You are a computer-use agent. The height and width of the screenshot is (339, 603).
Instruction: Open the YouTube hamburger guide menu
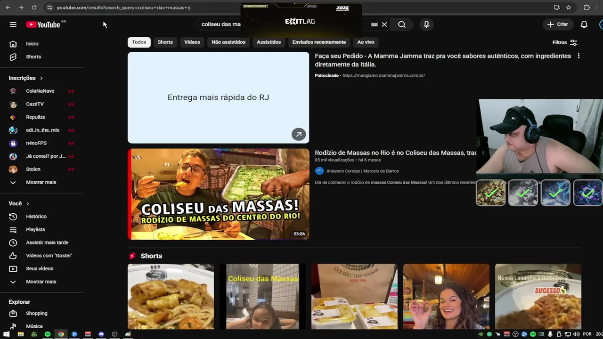pos(13,24)
